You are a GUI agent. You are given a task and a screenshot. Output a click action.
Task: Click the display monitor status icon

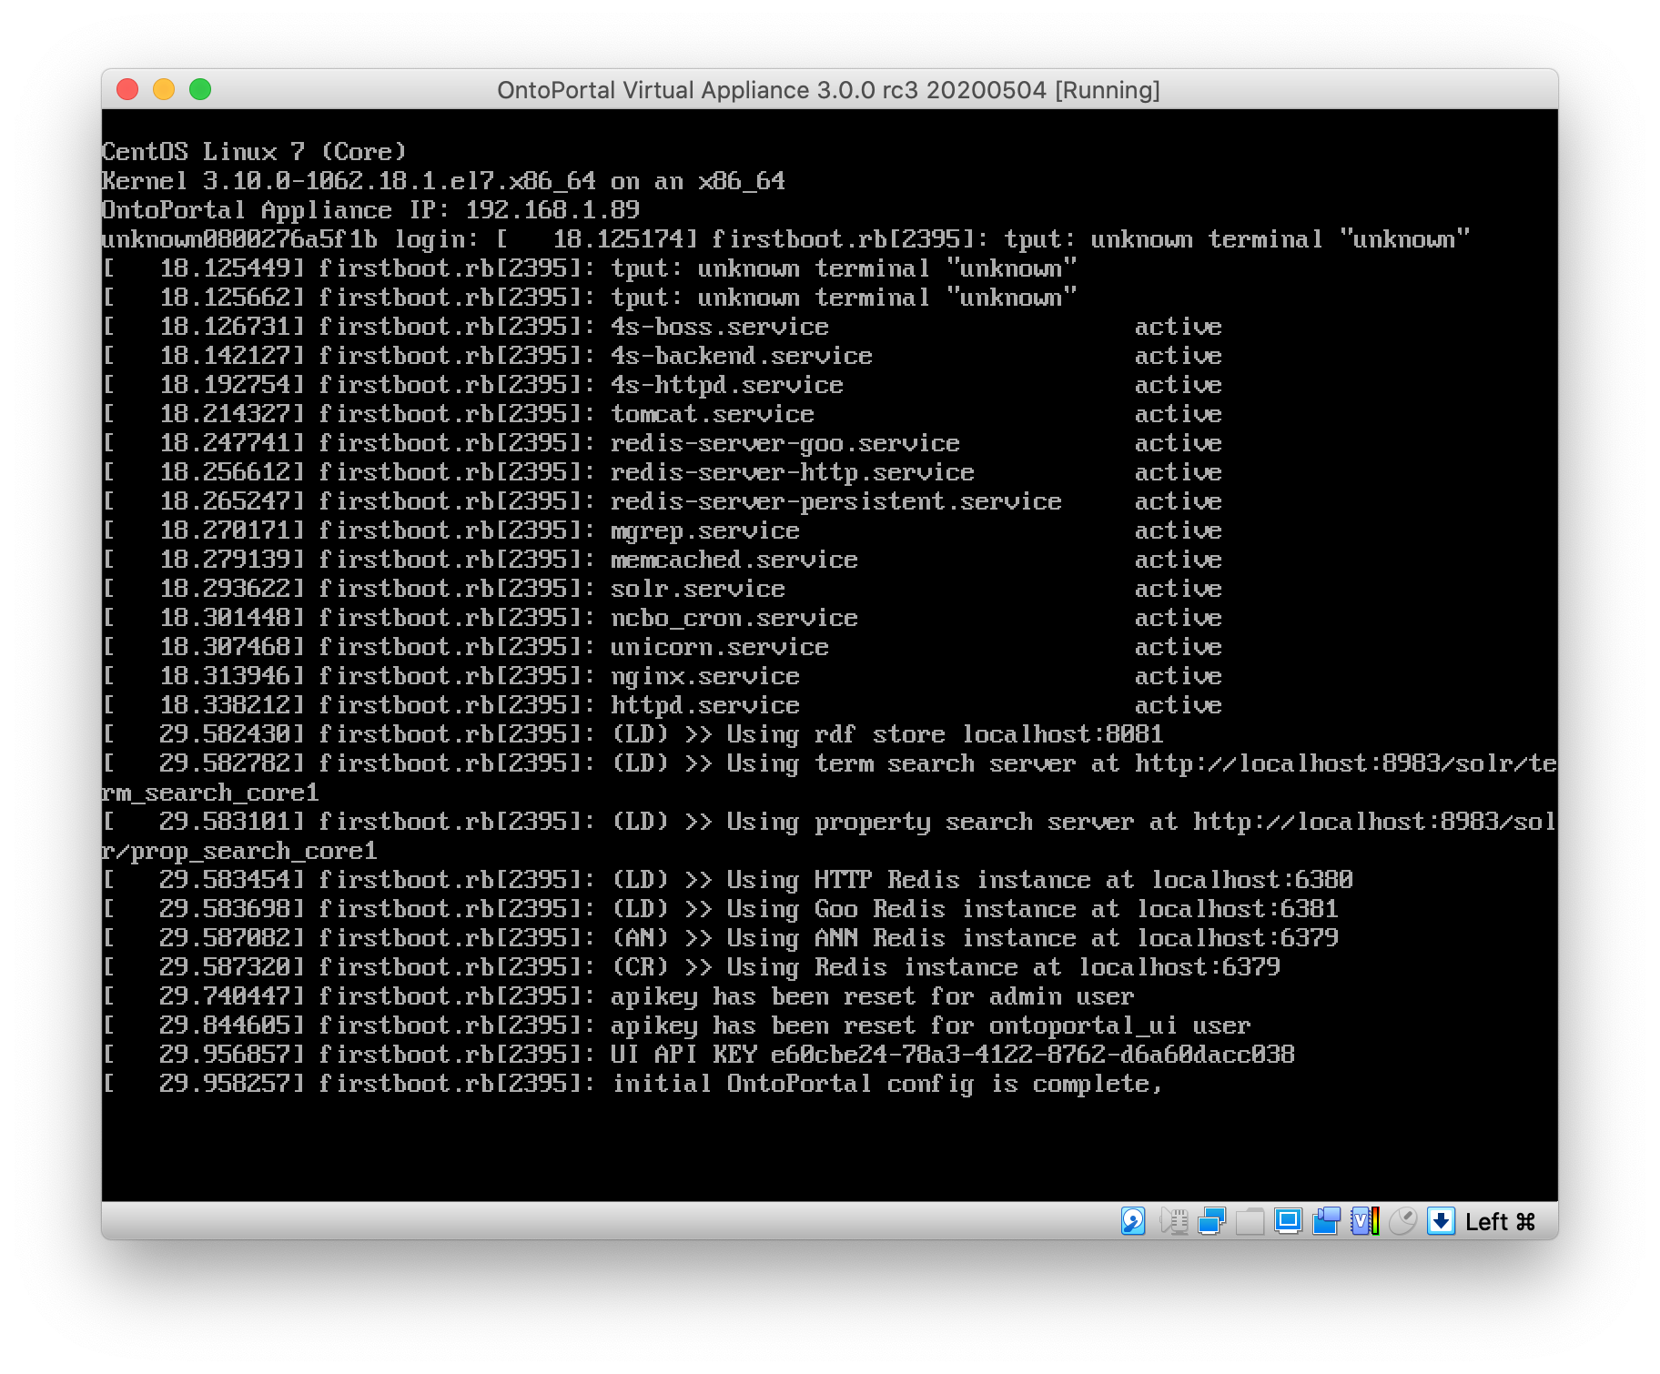pyautogui.click(x=1288, y=1220)
